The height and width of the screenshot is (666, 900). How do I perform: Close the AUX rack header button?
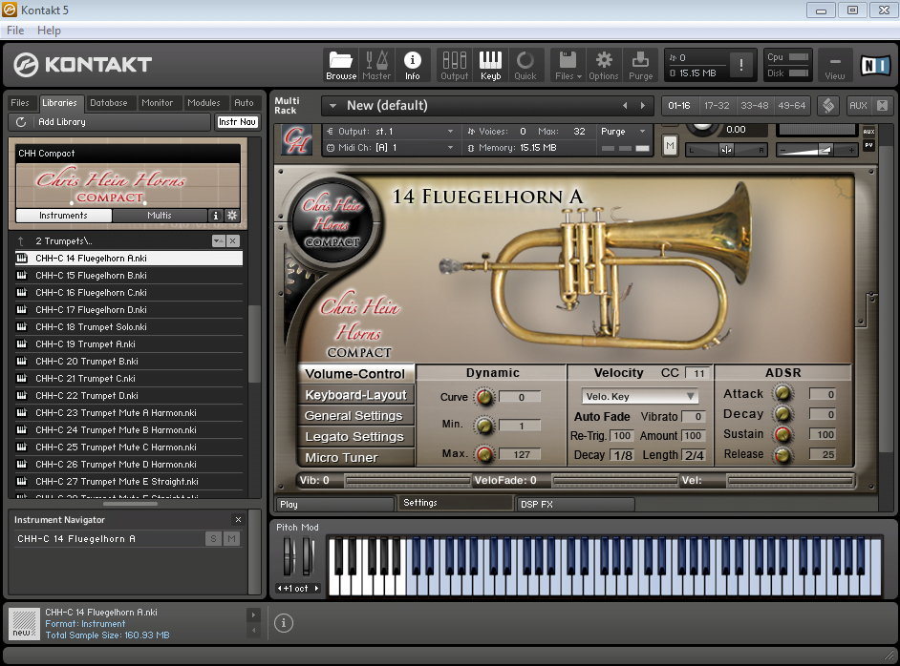(882, 106)
